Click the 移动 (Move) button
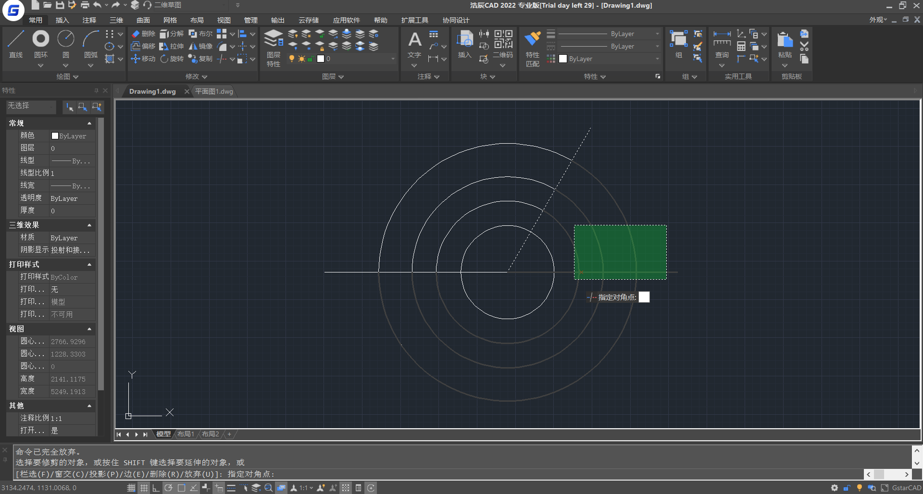 coord(143,59)
